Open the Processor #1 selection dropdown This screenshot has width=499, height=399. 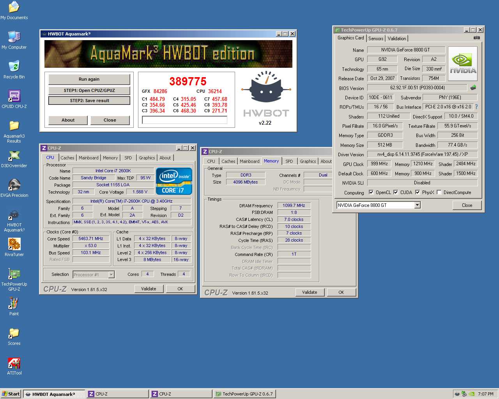111,275
